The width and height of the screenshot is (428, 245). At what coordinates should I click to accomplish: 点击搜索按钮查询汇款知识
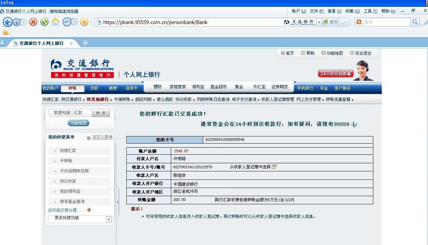pyautogui.click(x=101, y=113)
